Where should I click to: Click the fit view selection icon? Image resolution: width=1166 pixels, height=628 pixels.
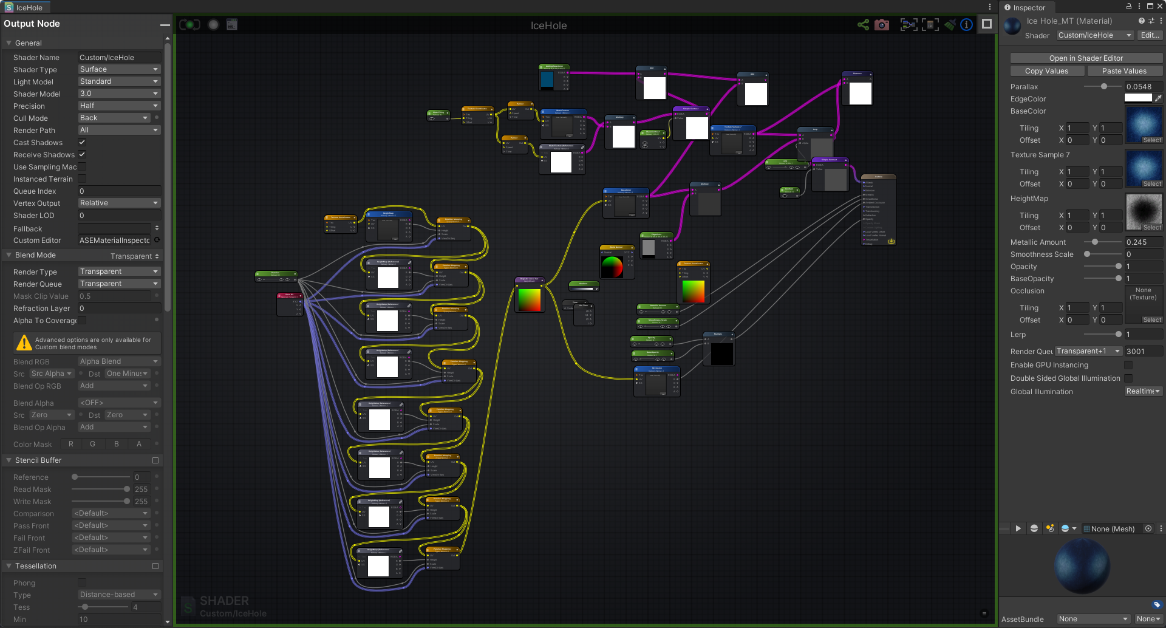coord(930,25)
